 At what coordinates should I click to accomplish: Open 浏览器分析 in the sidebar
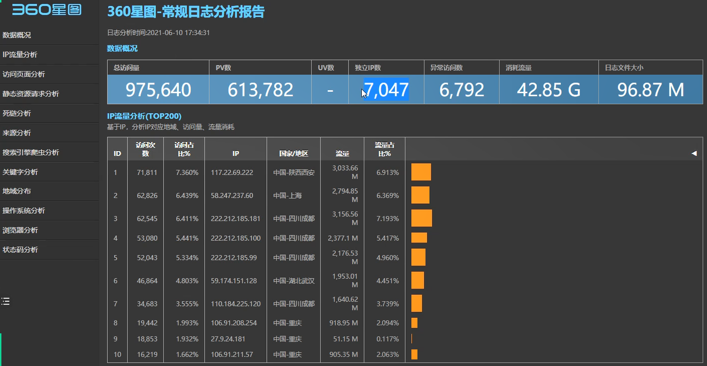(20, 230)
